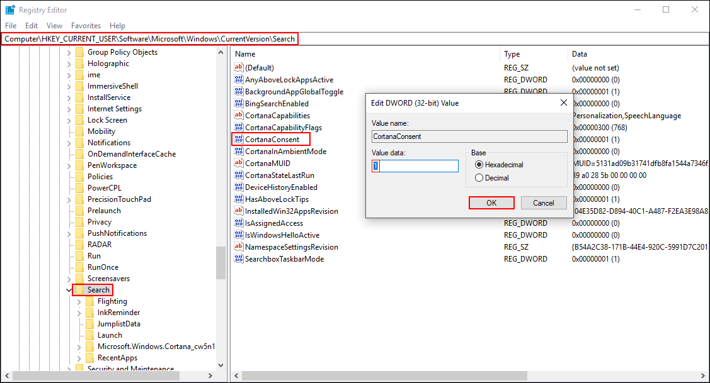Click the CortanaConsent DWORD icon

239,139
